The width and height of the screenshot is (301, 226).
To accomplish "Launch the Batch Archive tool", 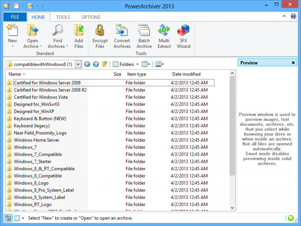I will coord(144,31).
